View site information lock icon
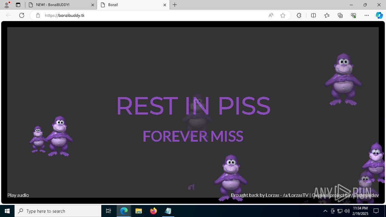 38,15
